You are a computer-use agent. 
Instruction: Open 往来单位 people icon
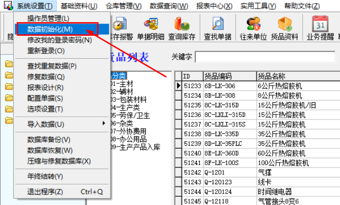(253, 28)
